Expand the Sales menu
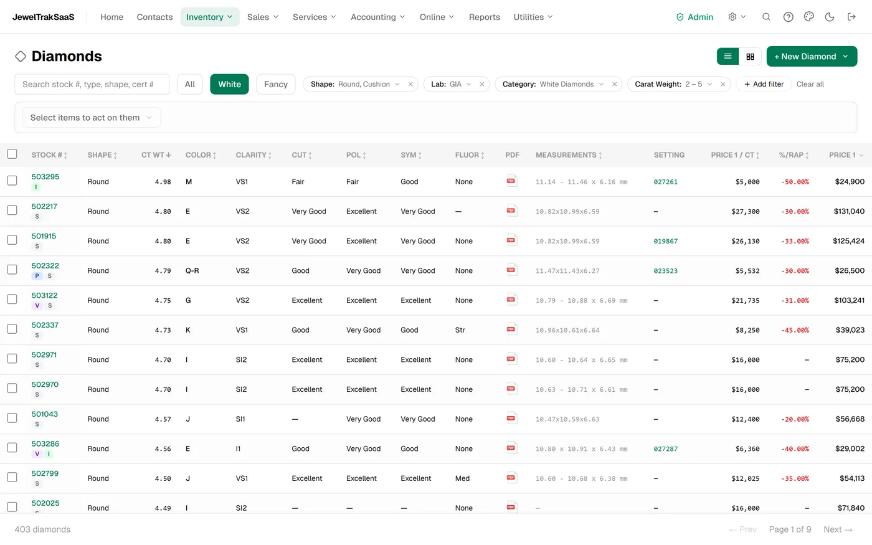The height and width of the screenshot is (545, 872). [263, 17]
